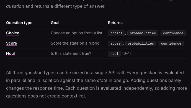191x108 pixels.
Task: Click the (0–1) range text beside noul
Action: click(x=127, y=53)
